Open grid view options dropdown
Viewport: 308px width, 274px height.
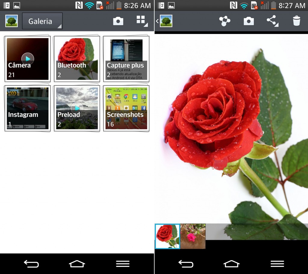point(142,21)
